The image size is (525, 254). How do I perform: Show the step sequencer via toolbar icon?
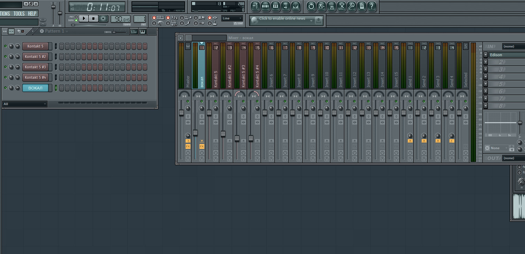coord(265,6)
